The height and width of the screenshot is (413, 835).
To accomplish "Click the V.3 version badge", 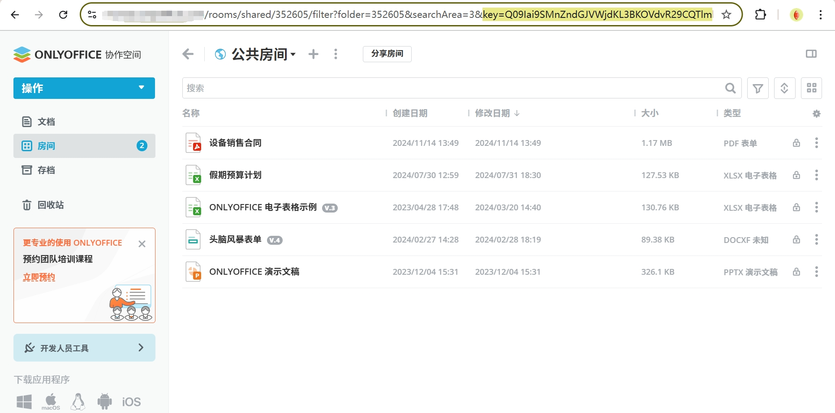I will pyautogui.click(x=330, y=208).
